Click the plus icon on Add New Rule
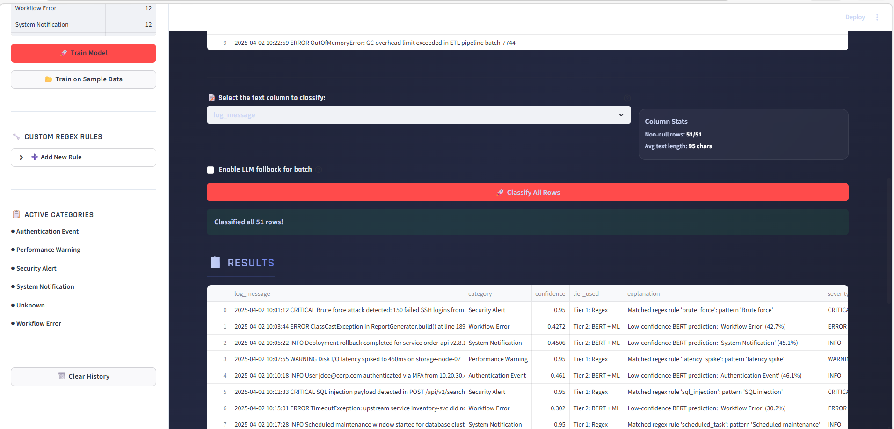The image size is (894, 429). coord(34,157)
